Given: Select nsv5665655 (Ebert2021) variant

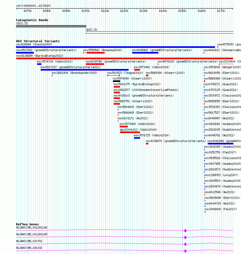Looking at the screenshot, I should coord(222,101).
